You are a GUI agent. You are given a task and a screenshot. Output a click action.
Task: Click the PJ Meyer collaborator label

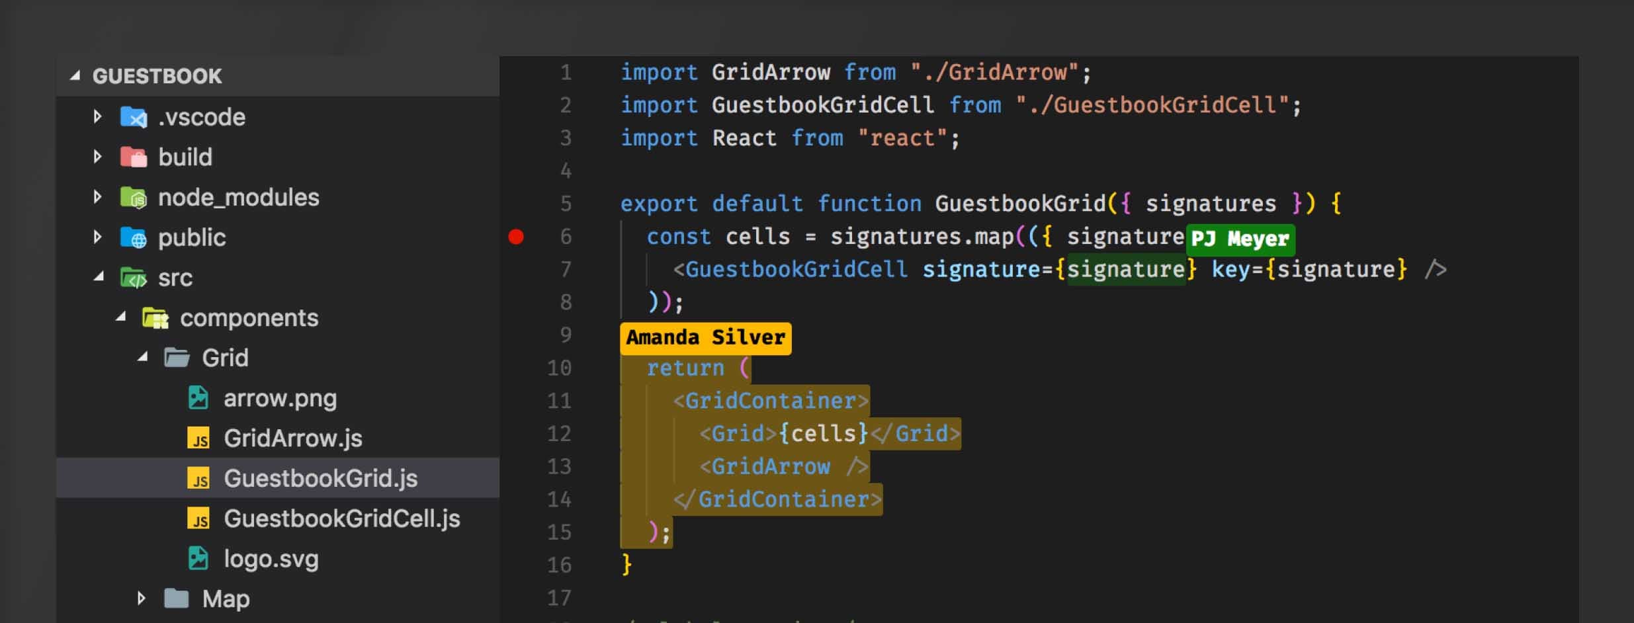[x=1240, y=239]
